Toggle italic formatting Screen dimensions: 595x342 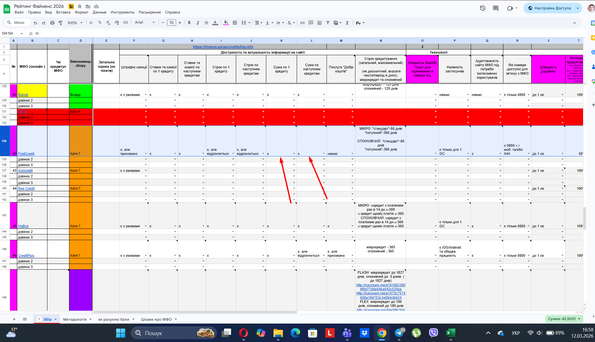[x=197, y=23]
